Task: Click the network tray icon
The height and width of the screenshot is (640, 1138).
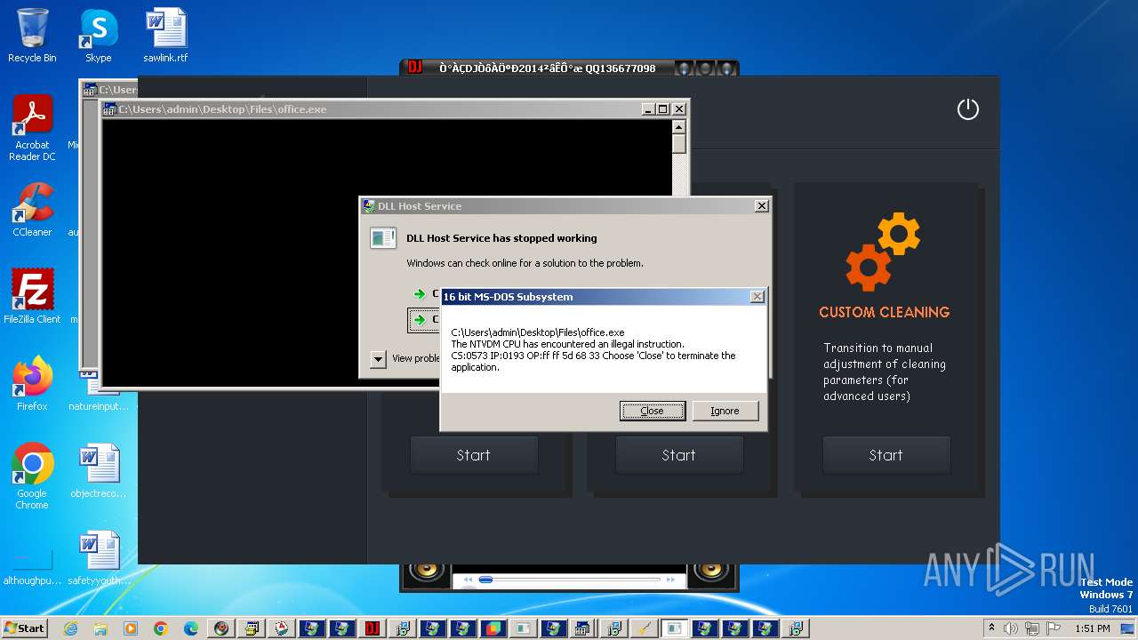Action: point(1032,628)
